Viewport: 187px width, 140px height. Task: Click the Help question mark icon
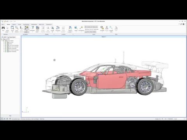183,24
